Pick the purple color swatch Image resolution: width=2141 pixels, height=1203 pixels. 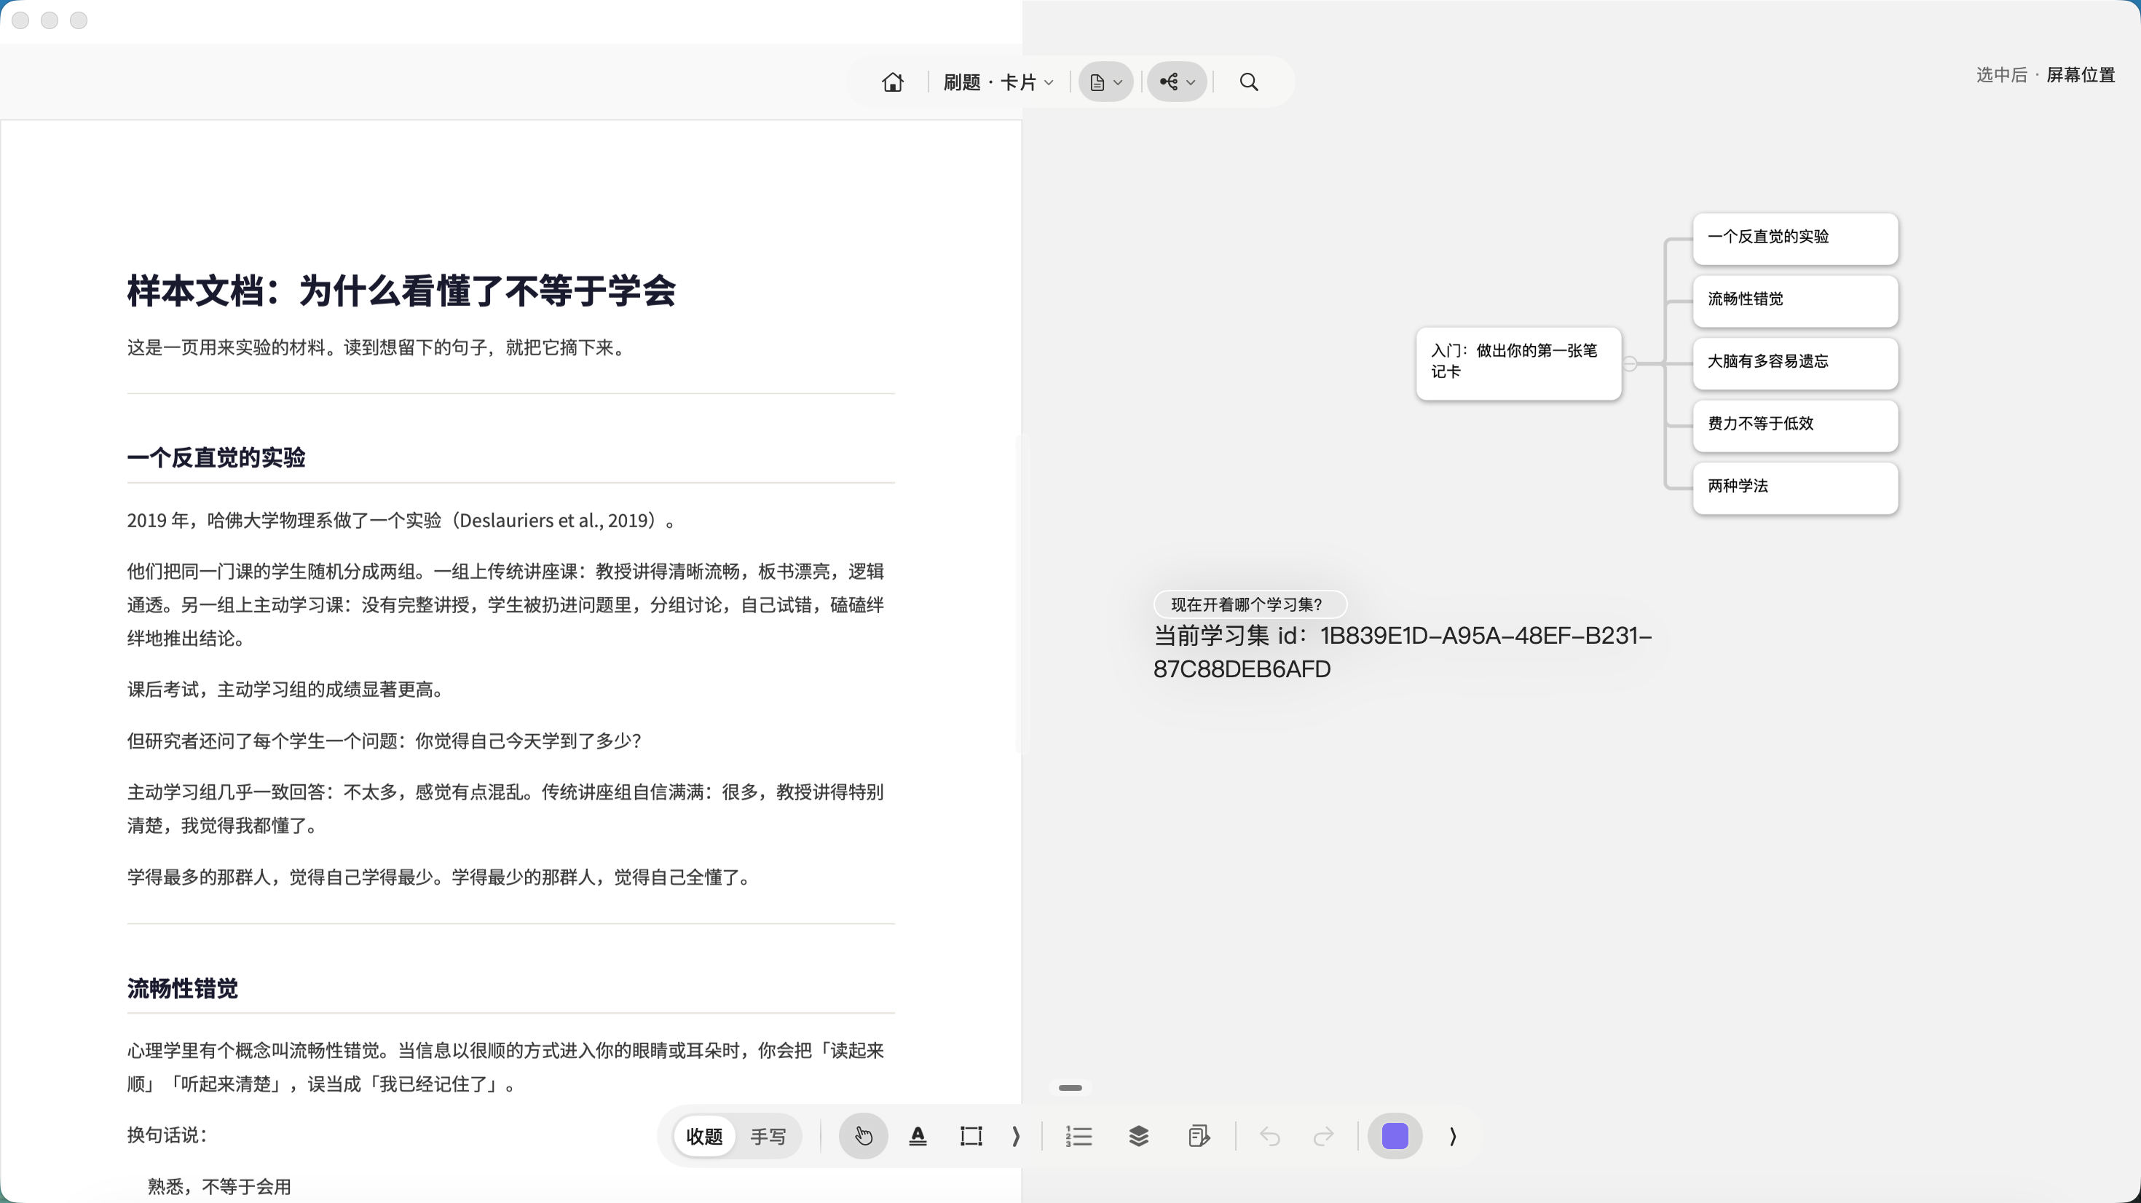point(1395,1136)
